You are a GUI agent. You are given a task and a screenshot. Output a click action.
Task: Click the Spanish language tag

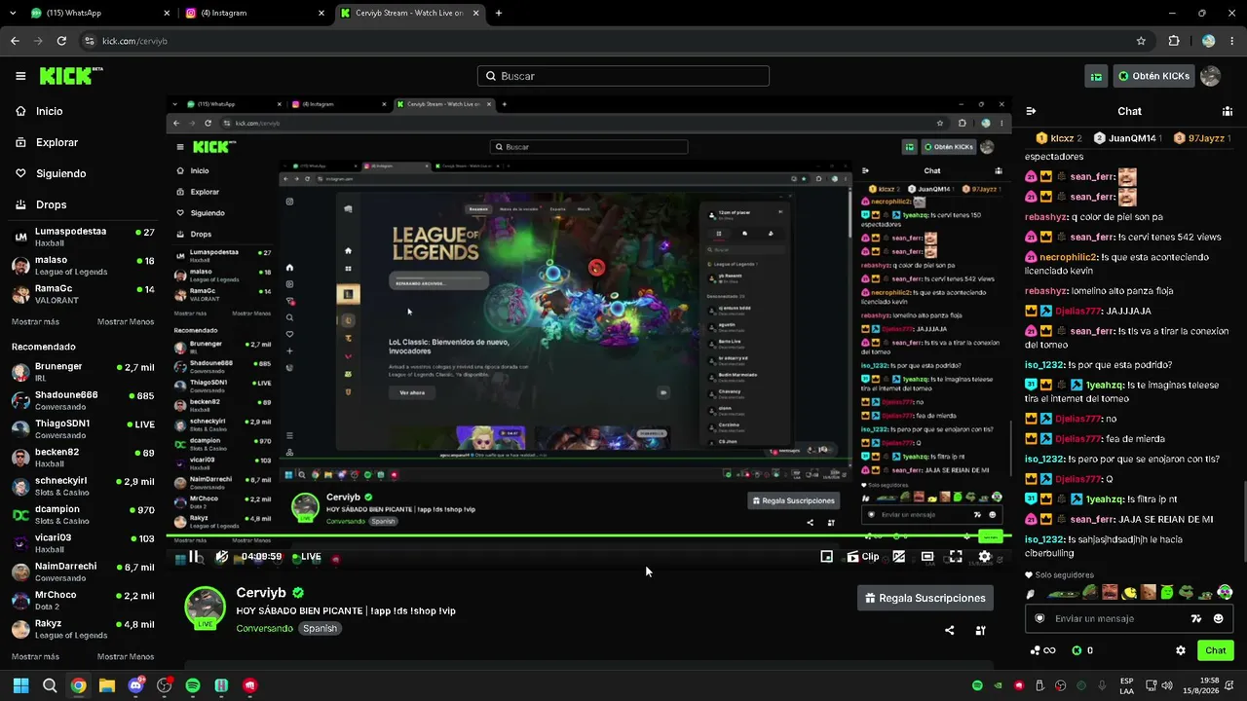click(x=320, y=628)
